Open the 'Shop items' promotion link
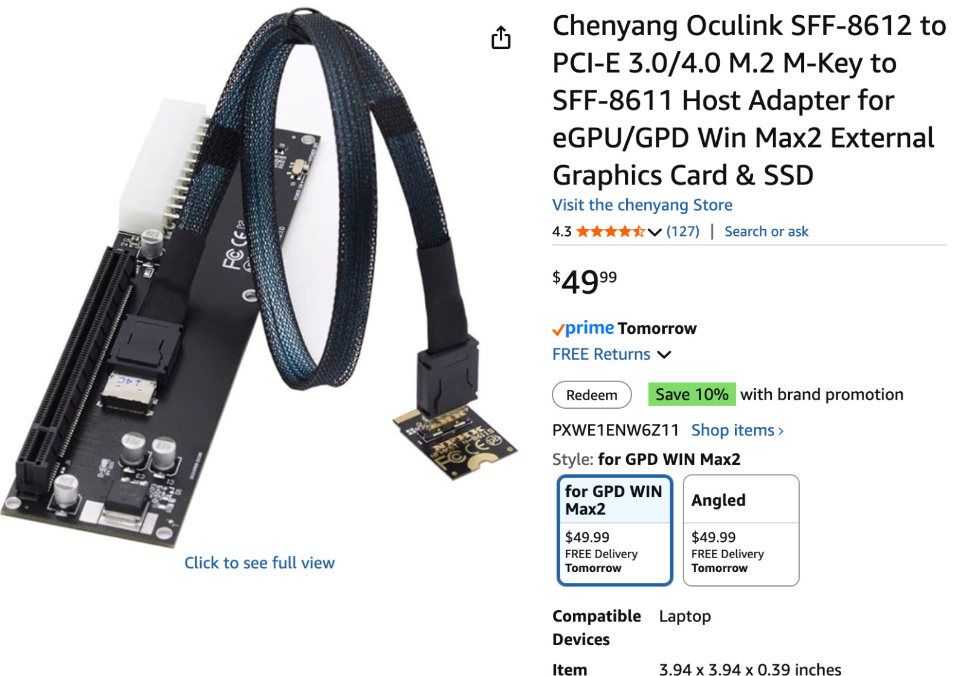This screenshot has width=967, height=676. click(737, 431)
